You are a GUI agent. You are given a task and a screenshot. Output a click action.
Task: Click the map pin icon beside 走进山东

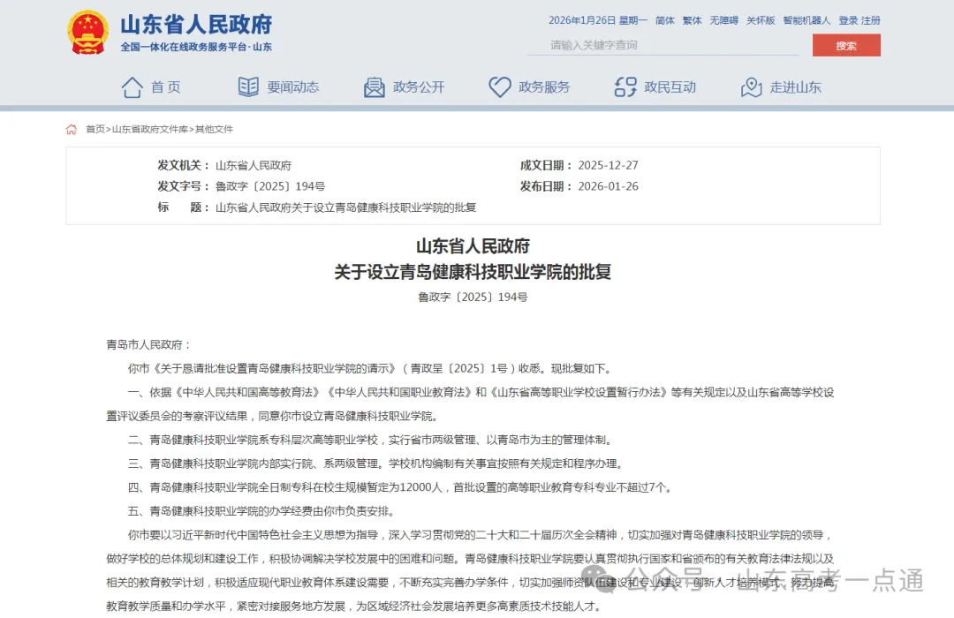click(752, 87)
